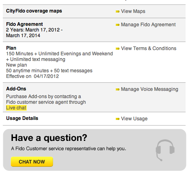Click the plan effective date 04/17/2012 text
Viewport: 188px width, 174px height.
(46, 76)
